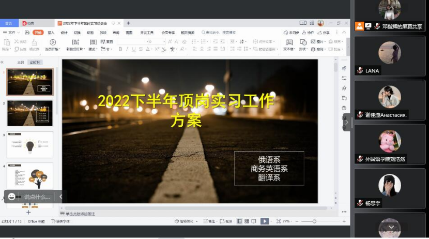Adjust the zoom slider in status bar
Image resolution: width=429 pixels, height=239 pixels.
tap(314, 221)
